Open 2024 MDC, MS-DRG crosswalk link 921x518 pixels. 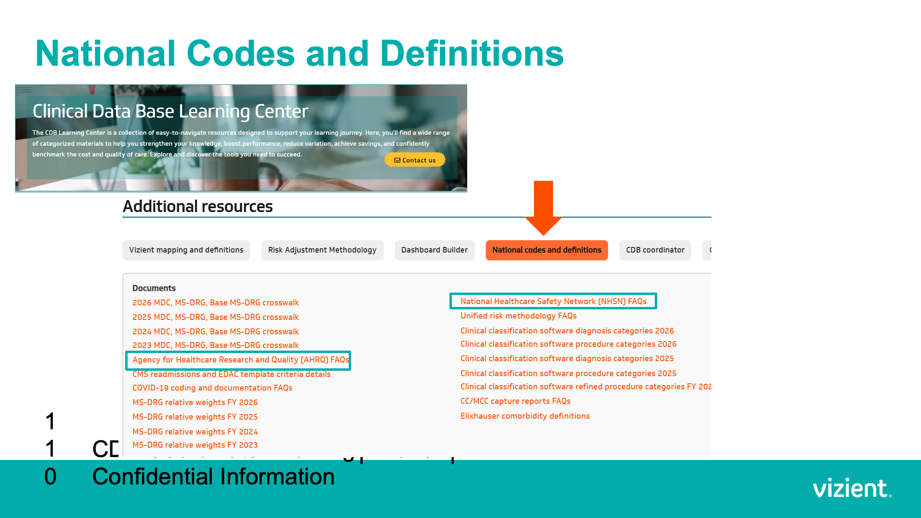[215, 331]
